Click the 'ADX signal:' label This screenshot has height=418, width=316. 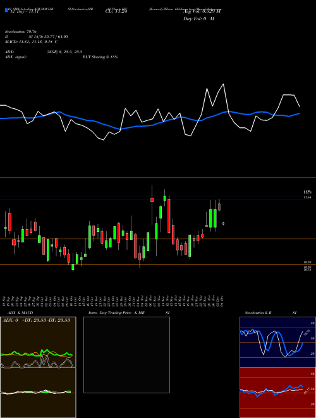pos(16,57)
